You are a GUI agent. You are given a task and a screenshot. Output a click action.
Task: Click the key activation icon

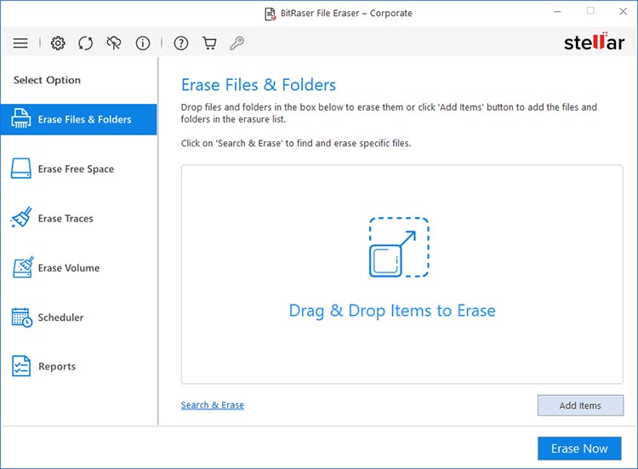pos(236,43)
